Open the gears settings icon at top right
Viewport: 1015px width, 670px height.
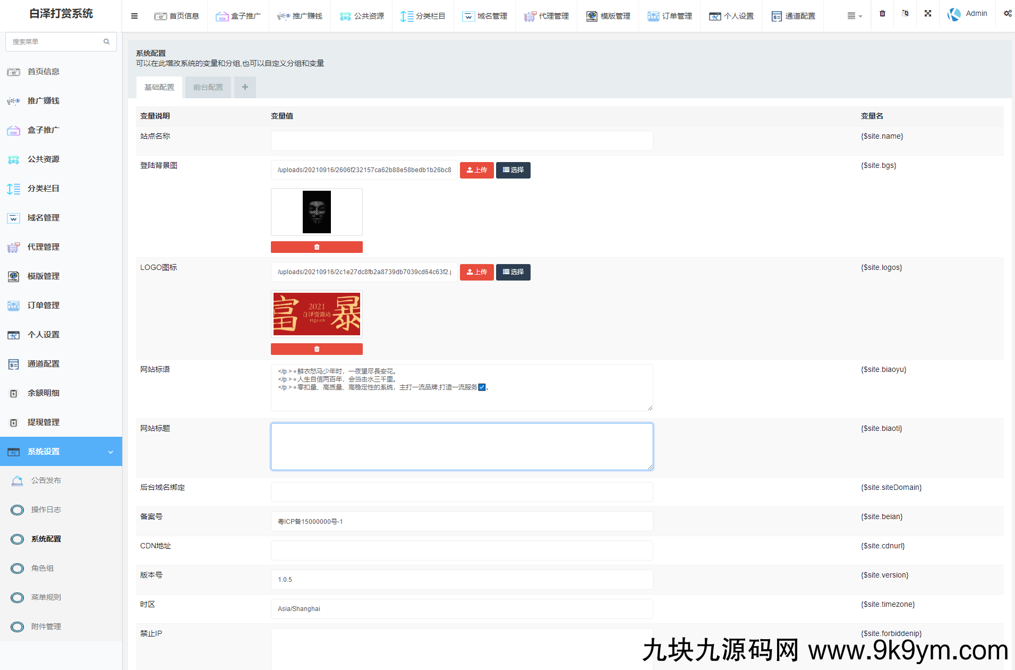1007,14
